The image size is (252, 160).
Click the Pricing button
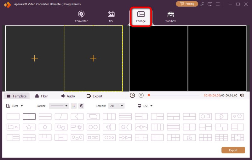point(187,4)
